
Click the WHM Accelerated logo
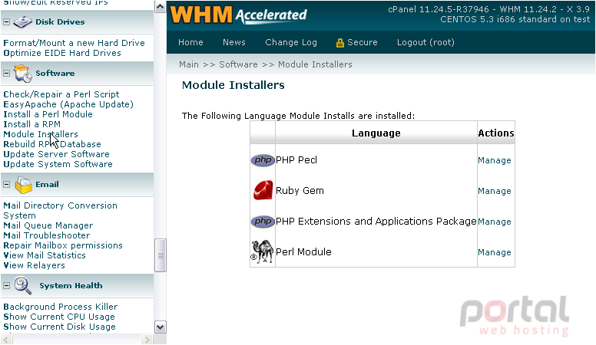coord(238,15)
